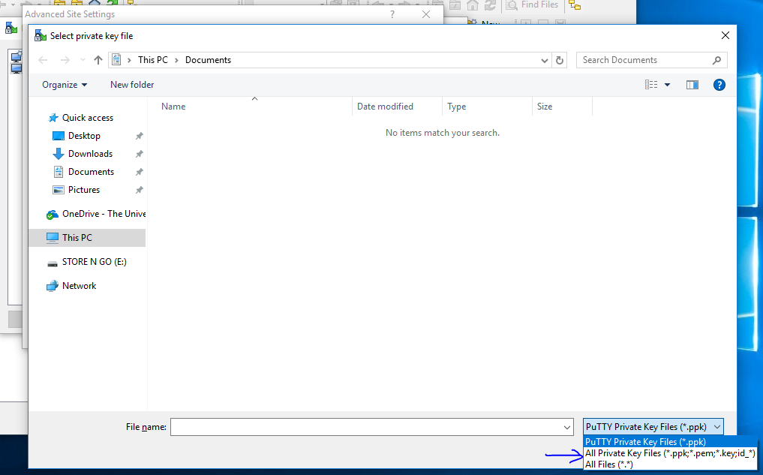
Task: Open Downloads in Quick access
Action: point(90,154)
